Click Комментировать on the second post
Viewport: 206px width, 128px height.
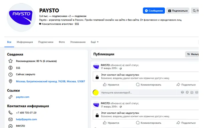149,123
